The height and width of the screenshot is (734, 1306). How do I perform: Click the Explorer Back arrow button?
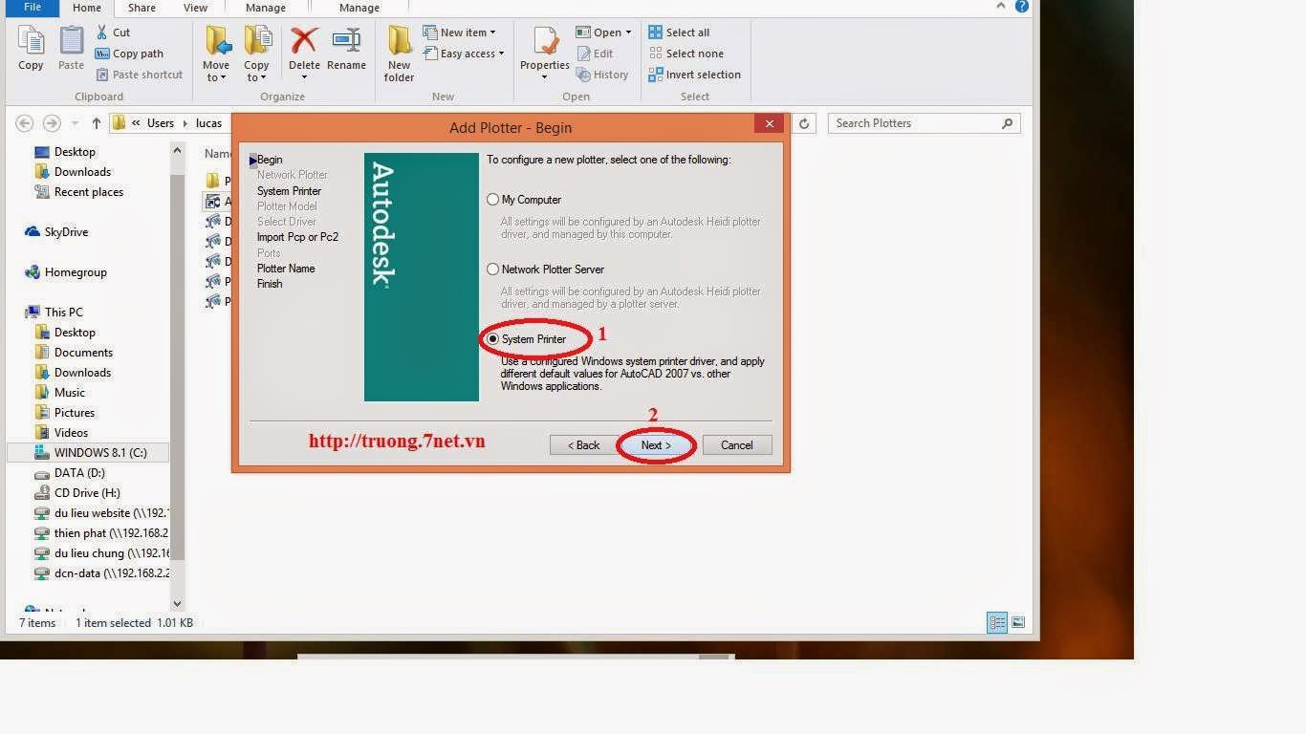point(25,123)
